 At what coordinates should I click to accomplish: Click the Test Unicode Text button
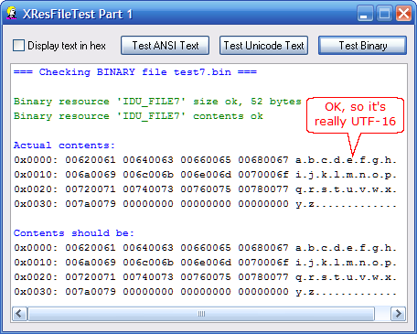[263, 46]
